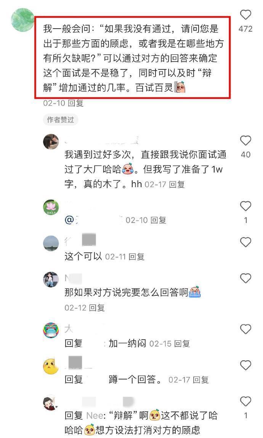Screen dimensions: 263x438
Task: Reply to the 02-12 comment
Action: (96, 308)
